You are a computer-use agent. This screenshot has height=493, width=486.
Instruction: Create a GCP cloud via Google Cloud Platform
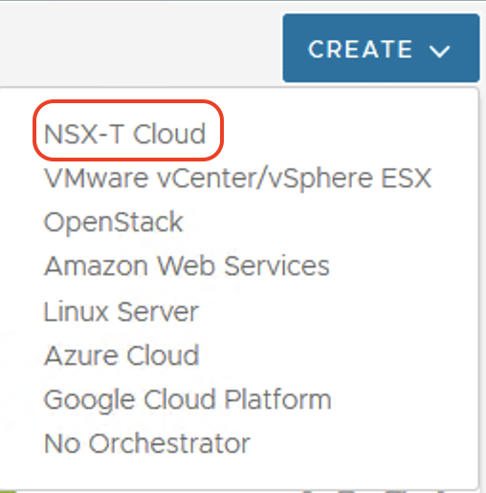188,400
